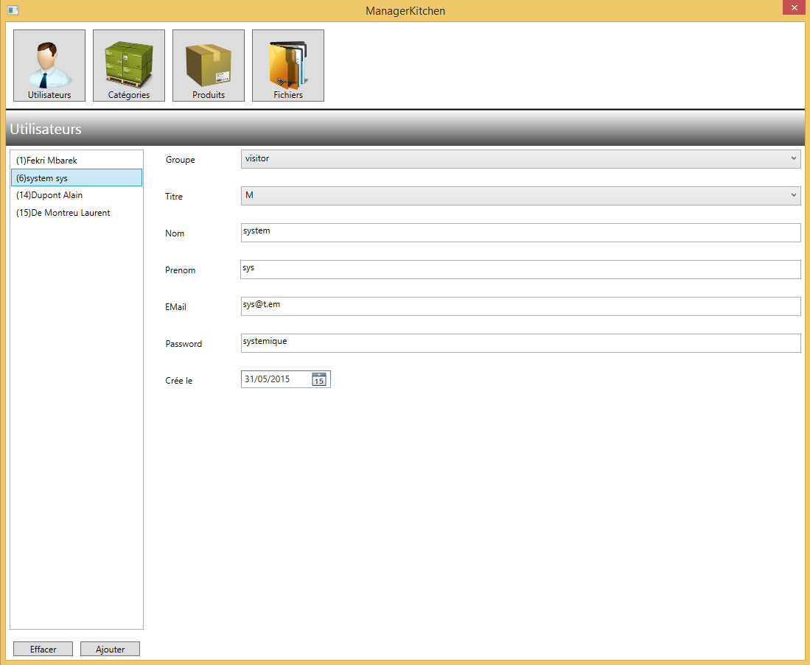The image size is (810, 665).
Task: Select user (1)Fekri Mbarek
Action: 77,161
